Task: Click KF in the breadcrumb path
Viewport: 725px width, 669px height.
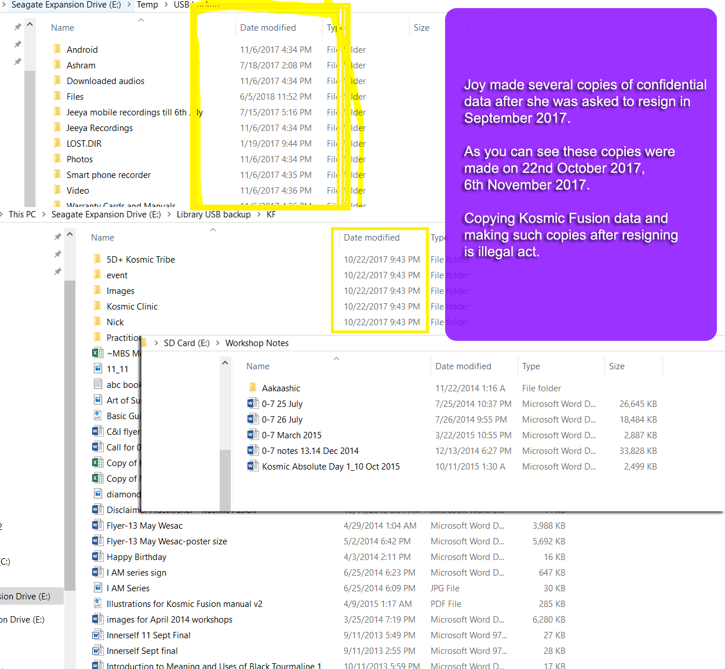Action: tap(271, 214)
